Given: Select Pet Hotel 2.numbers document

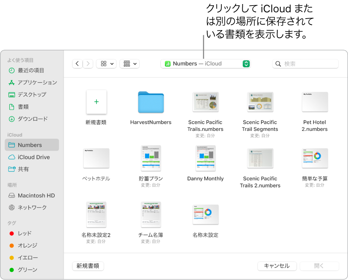Looking at the screenshot, I should point(315,102).
